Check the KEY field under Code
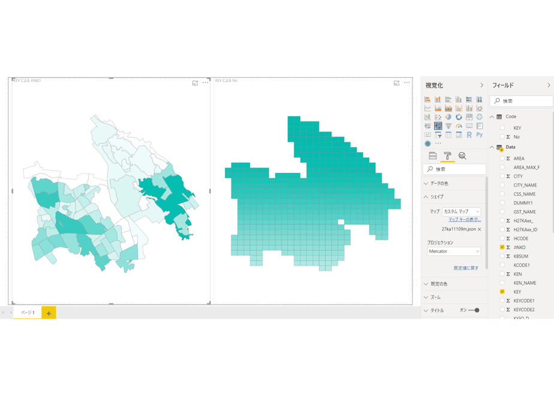Viewport: 554px width, 395px height. pos(502,127)
